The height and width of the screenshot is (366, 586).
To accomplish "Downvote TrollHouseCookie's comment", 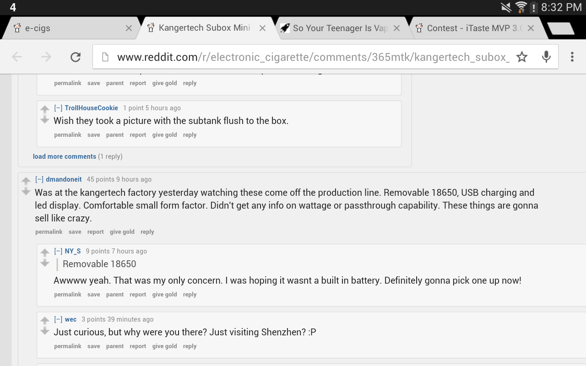I will 44,120.
